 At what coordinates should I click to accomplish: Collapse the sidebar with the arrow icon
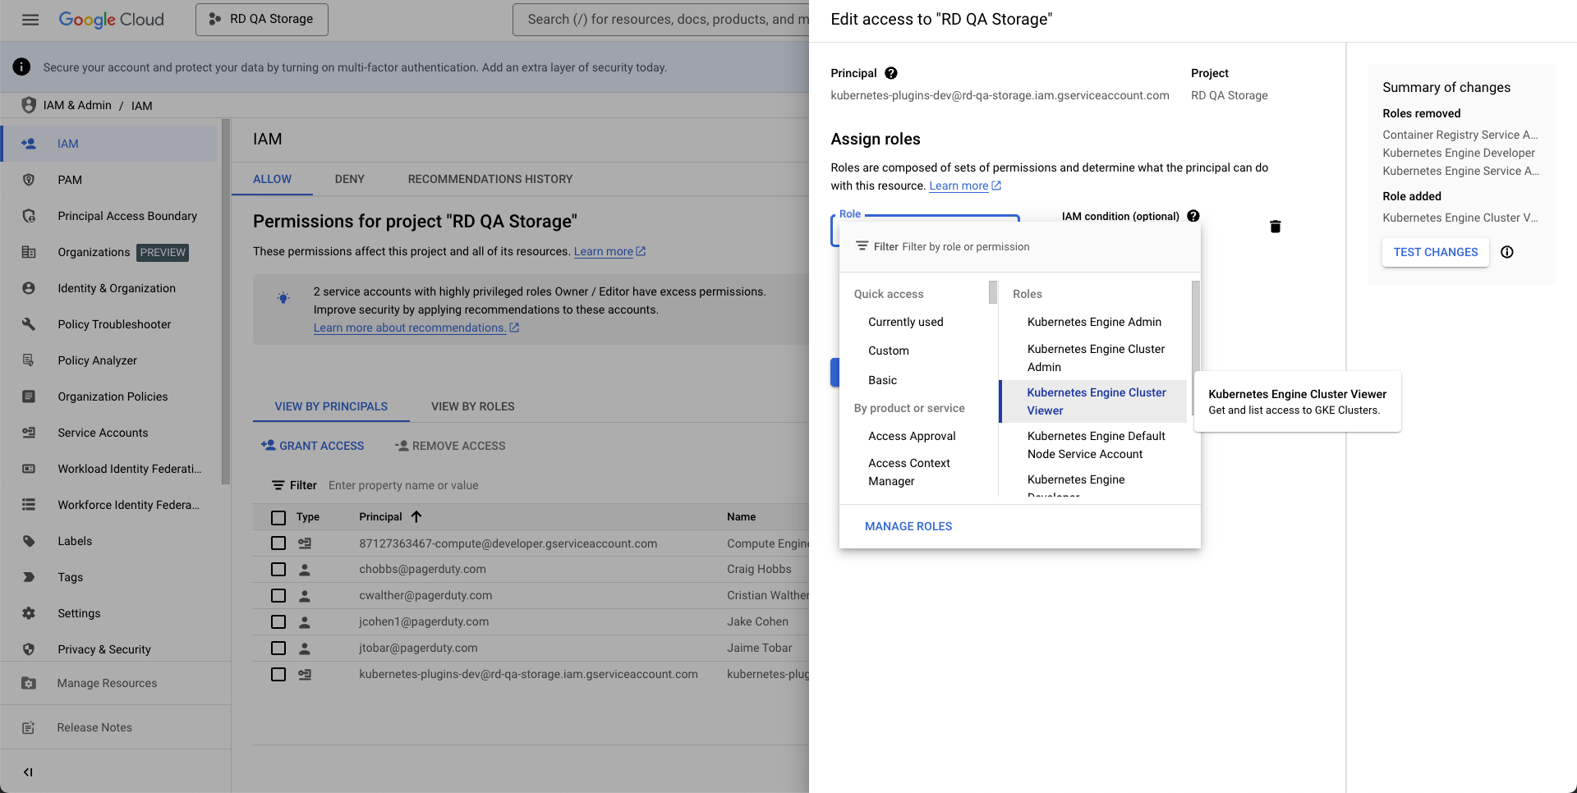tap(28, 772)
